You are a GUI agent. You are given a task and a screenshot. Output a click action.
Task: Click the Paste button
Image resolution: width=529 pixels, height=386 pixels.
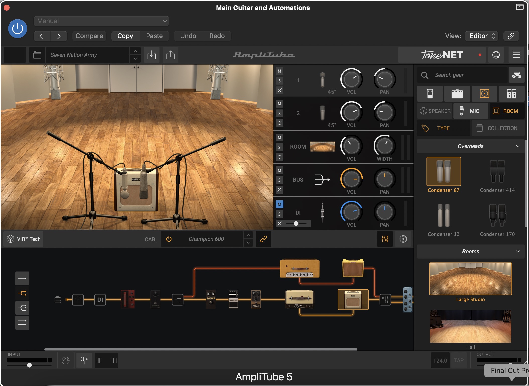tap(154, 36)
